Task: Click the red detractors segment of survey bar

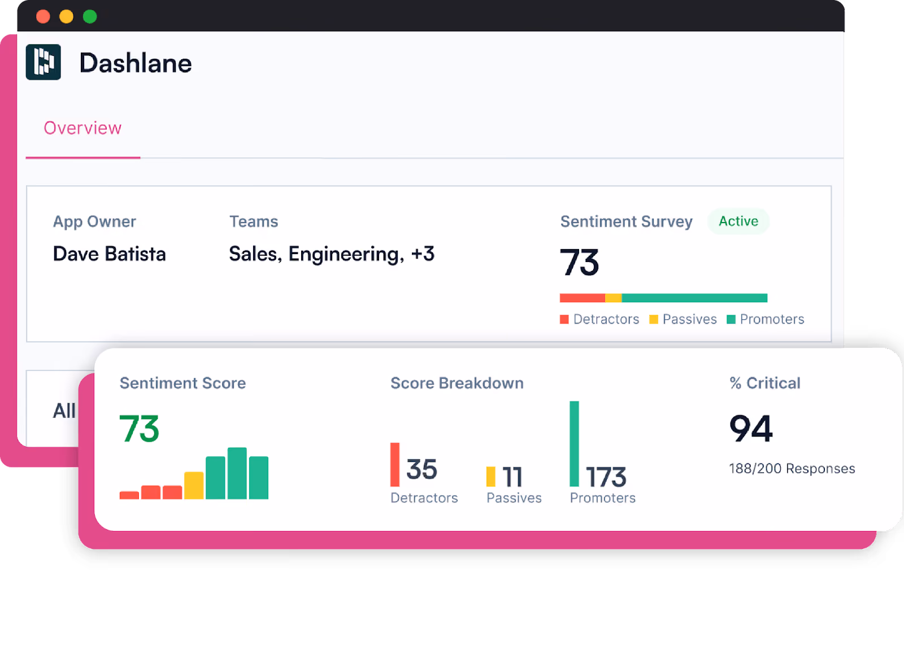Action: point(583,298)
